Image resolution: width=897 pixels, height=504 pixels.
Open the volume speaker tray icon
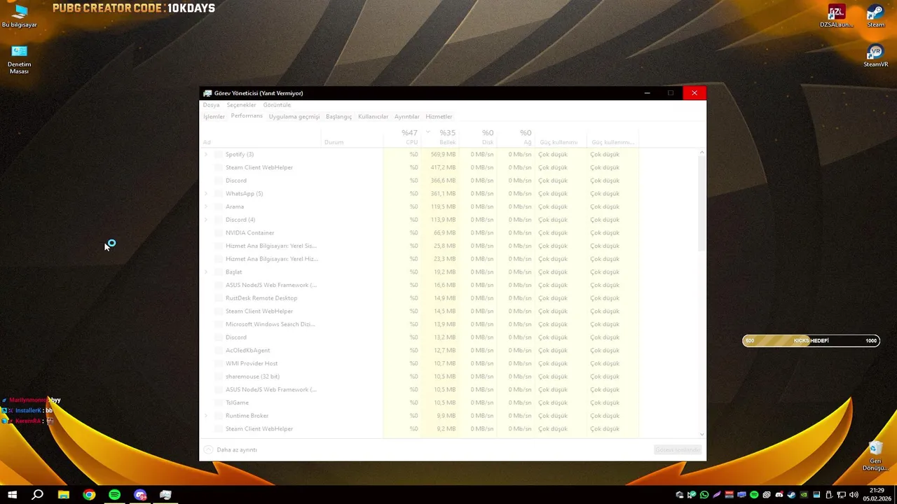point(854,495)
